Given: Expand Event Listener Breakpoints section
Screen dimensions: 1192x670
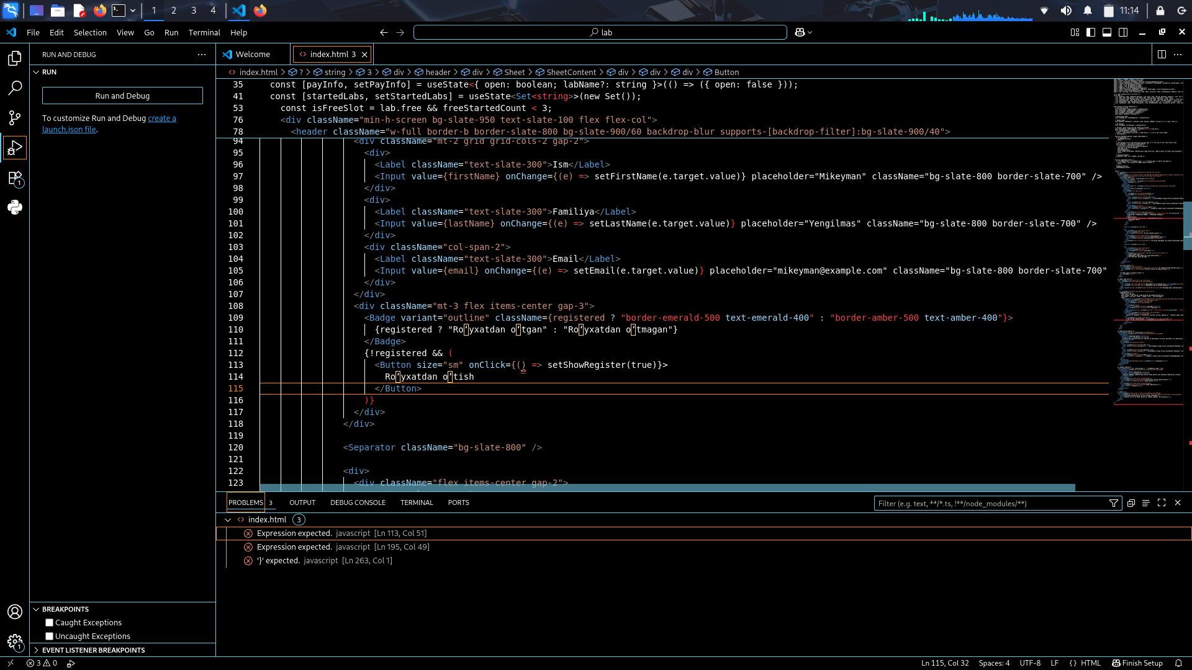Looking at the screenshot, I should 36,650.
